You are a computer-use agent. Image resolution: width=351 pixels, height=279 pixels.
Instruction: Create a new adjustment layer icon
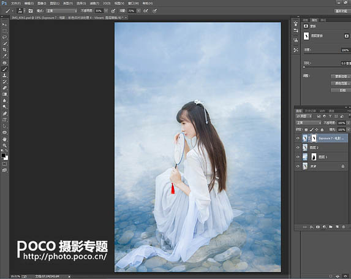tap(324, 227)
